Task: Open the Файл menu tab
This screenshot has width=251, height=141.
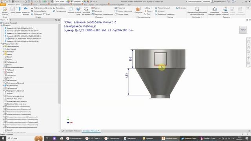Action: (x=3, y=5)
